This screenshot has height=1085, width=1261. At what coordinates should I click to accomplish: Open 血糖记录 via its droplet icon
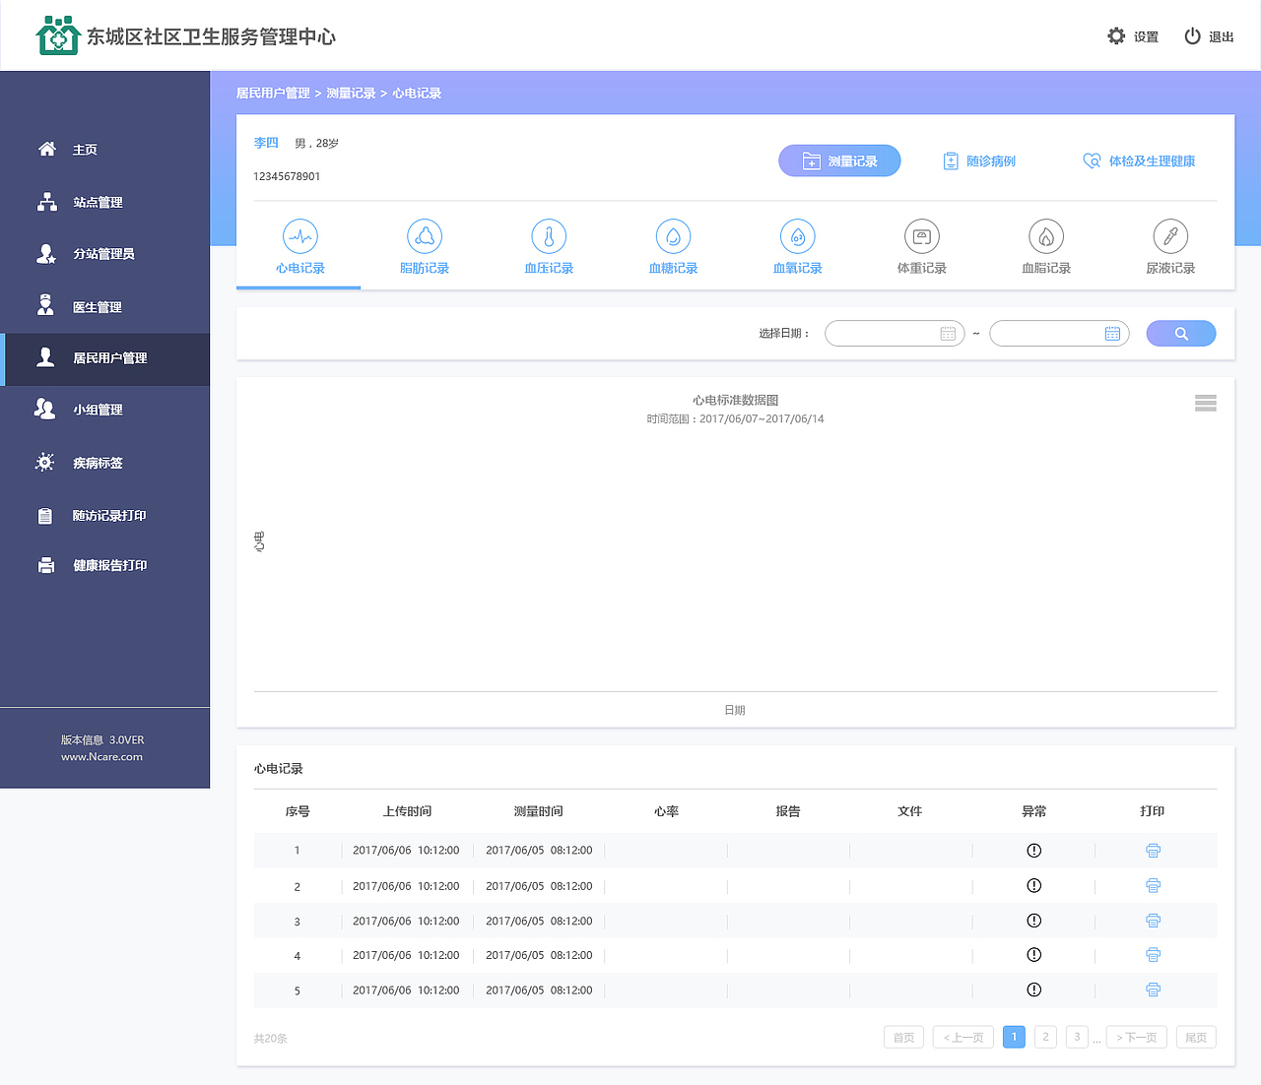point(673,236)
